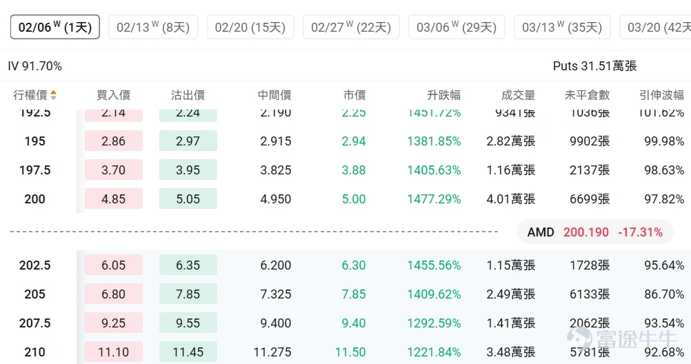Click bid price 3.70 for strike 197.5
This screenshot has height=364, width=691.
(x=114, y=170)
